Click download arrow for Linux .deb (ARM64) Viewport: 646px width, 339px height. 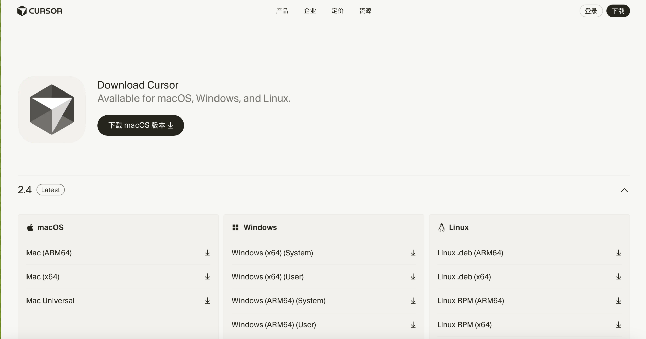pos(618,253)
